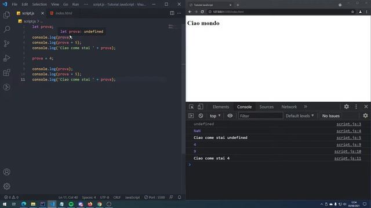
Task: Open the Edit menu
Action: [x=24, y=4]
